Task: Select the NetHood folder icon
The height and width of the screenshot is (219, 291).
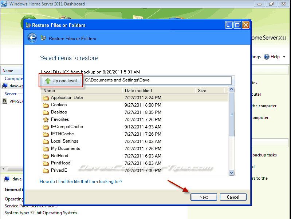Action: click(x=46, y=156)
